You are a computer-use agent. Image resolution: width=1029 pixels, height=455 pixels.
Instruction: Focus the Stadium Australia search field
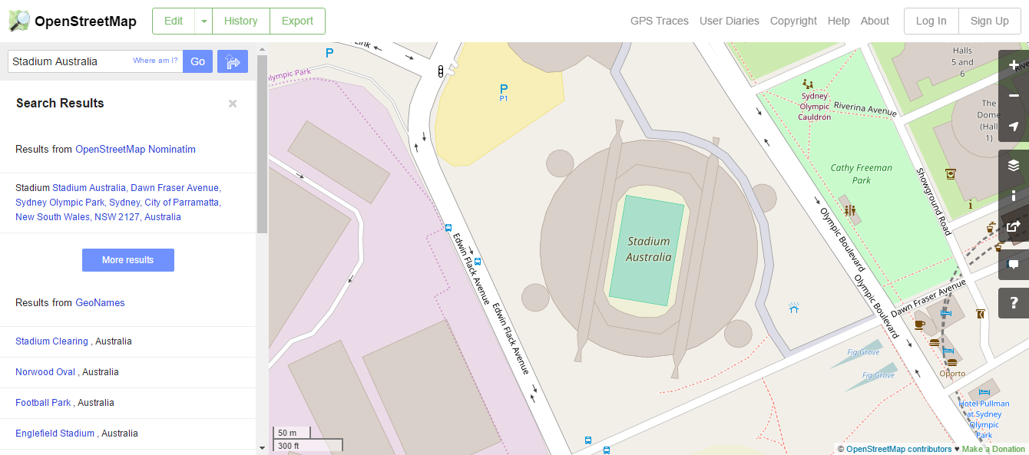coord(95,61)
